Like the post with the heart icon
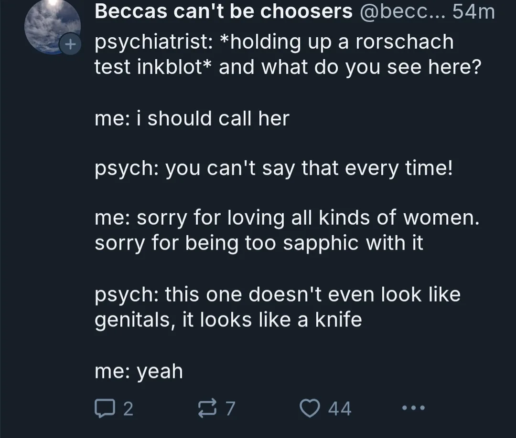This screenshot has height=438, width=516. (x=310, y=408)
